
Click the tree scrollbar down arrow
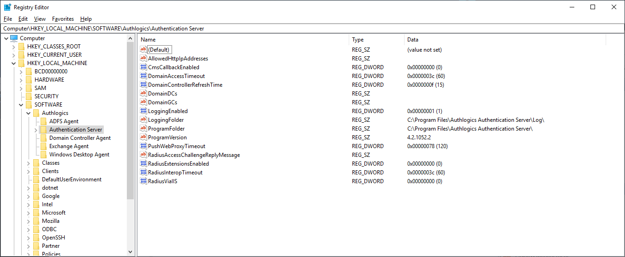pos(131,252)
